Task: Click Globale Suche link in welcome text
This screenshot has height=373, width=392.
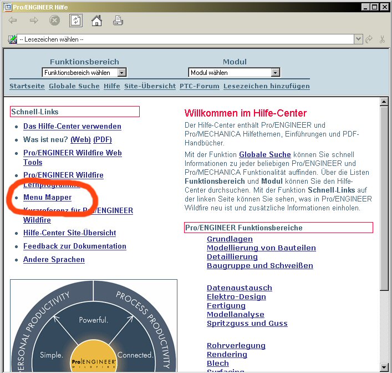Action: pos(265,154)
